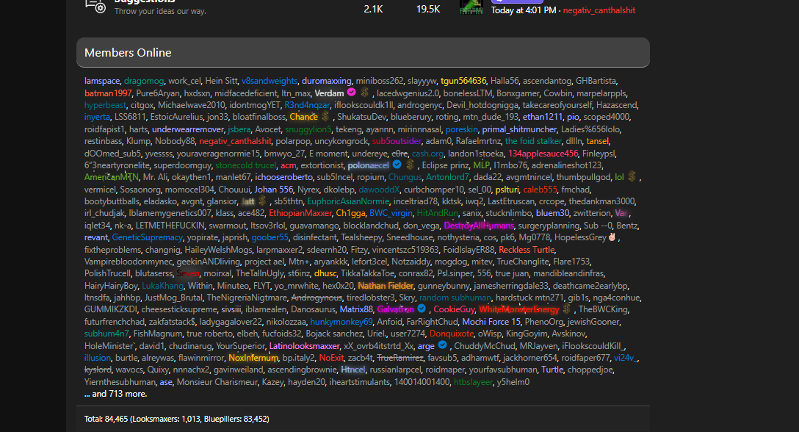This screenshot has width=799, height=432.
Task: Click the blue checkmark beside arge
Action: (x=442, y=345)
